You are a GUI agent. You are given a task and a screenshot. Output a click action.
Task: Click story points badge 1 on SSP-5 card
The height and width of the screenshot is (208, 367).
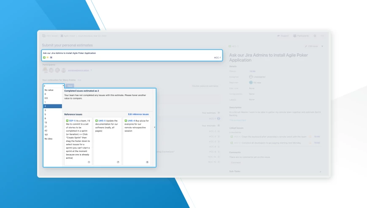(x=89, y=162)
